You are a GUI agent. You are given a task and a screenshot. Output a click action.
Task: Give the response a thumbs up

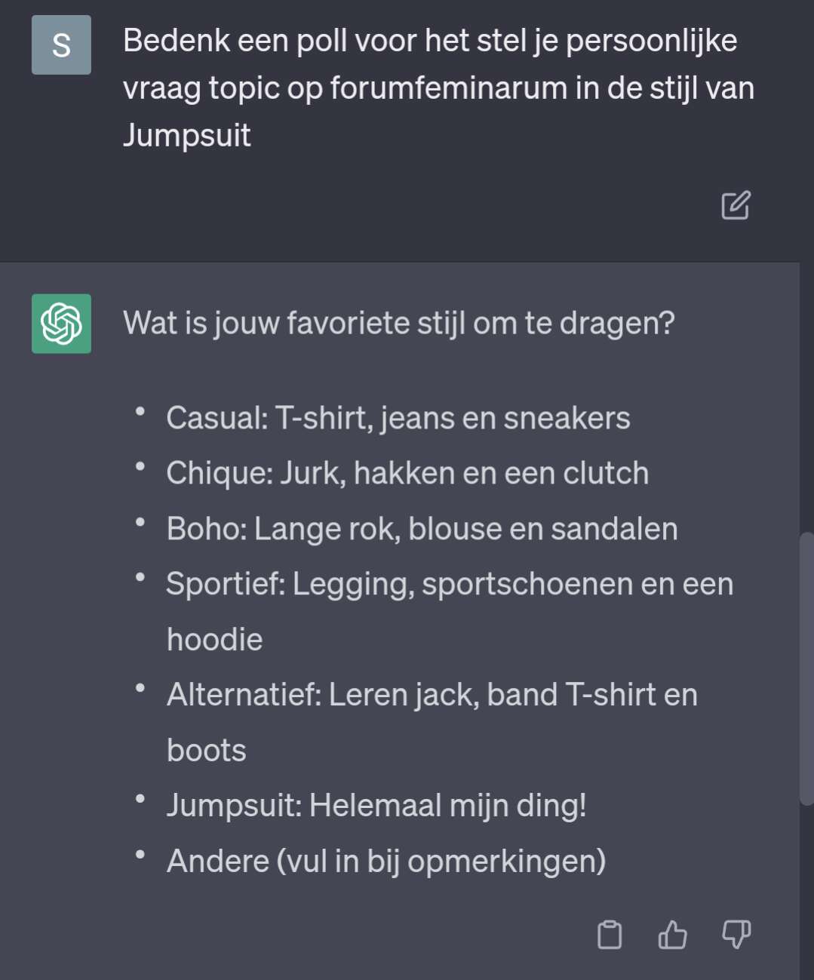pyautogui.click(x=672, y=935)
